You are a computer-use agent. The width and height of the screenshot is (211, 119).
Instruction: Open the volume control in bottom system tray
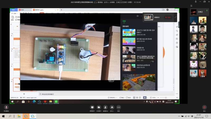point(189,116)
